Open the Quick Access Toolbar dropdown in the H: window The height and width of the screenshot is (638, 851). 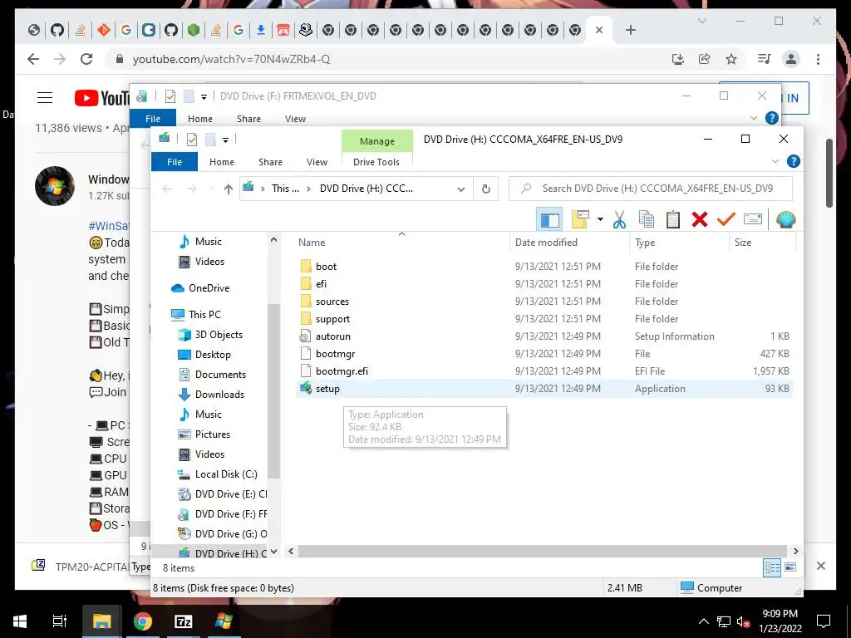(225, 140)
